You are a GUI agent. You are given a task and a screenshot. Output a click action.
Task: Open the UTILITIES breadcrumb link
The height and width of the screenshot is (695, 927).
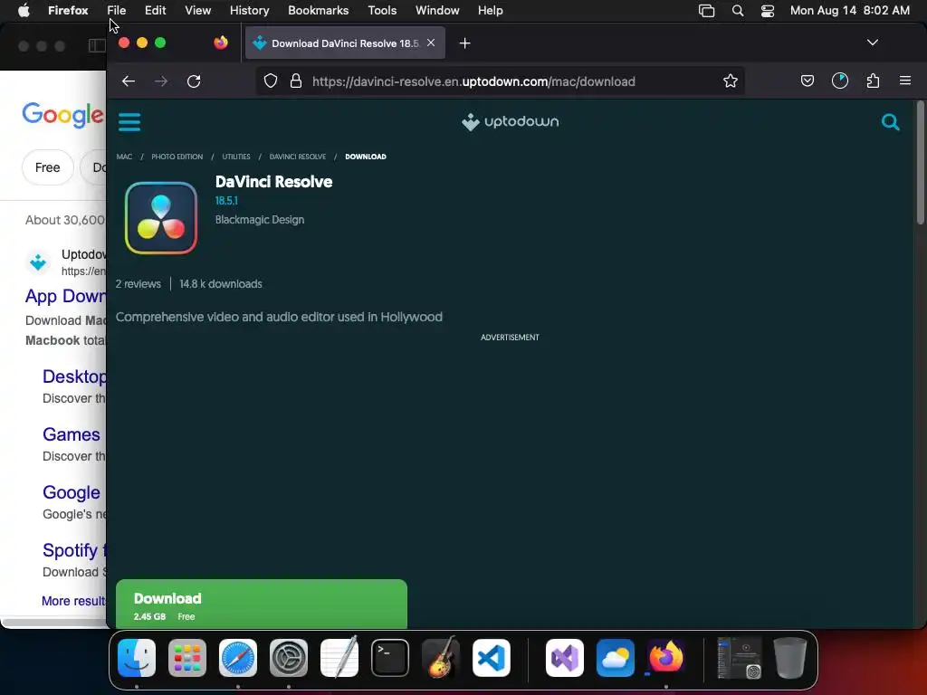coord(236,157)
